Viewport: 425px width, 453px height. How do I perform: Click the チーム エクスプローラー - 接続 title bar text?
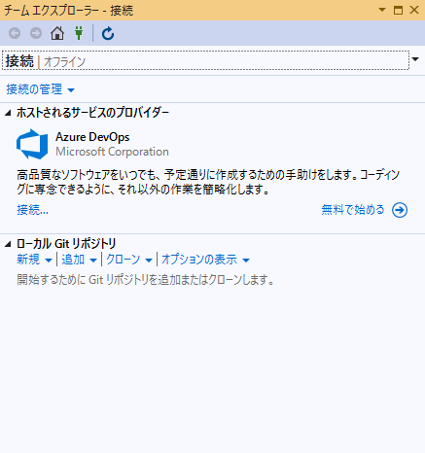(x=68, y=11)
